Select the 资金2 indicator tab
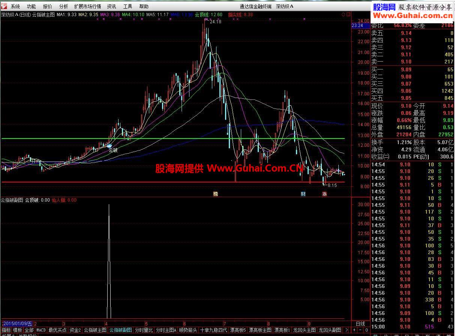Screen dimensions: 455x336 click(x=75, y=330)
